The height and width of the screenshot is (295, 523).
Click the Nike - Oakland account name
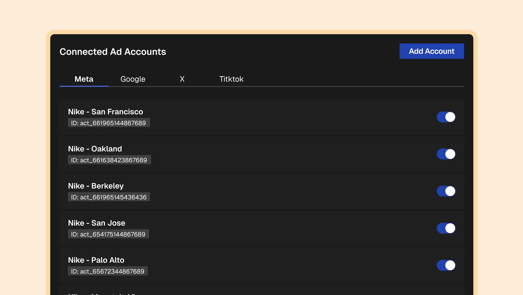[95, 149]
